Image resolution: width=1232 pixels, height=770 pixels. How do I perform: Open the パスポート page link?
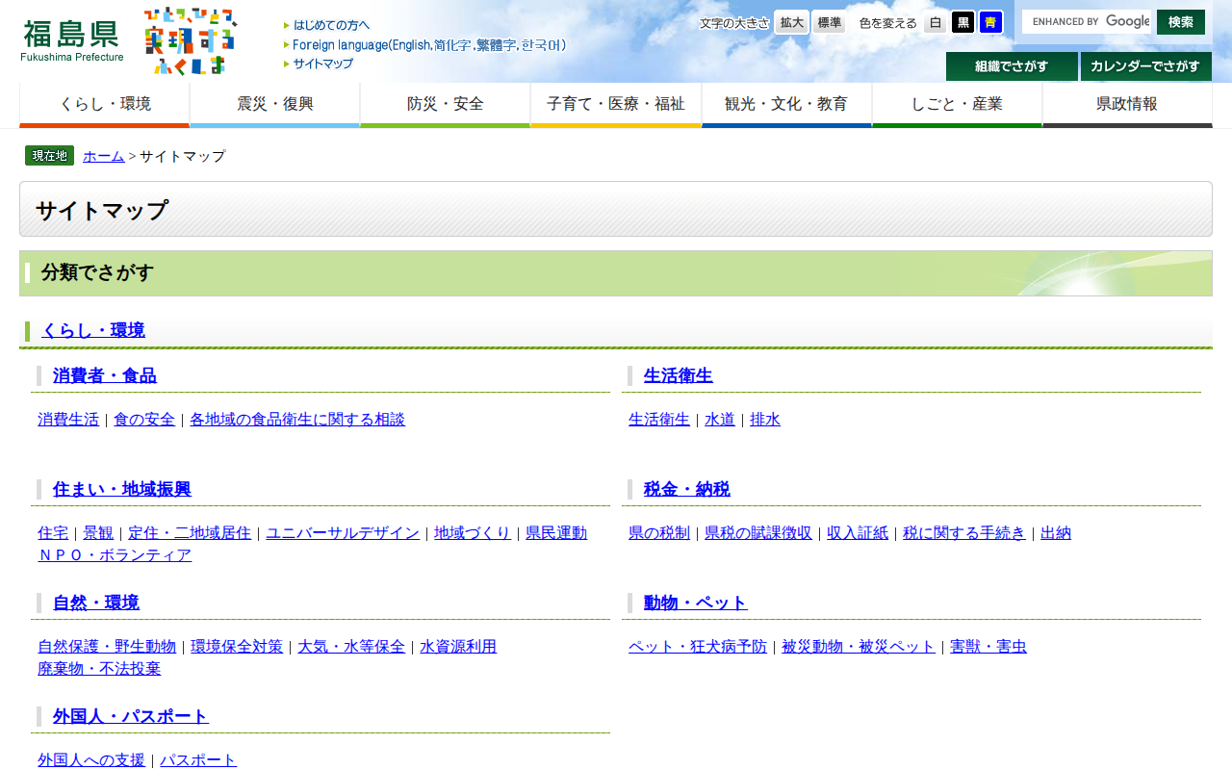coord(198,759)
